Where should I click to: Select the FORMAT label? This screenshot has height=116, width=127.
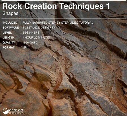8,48
